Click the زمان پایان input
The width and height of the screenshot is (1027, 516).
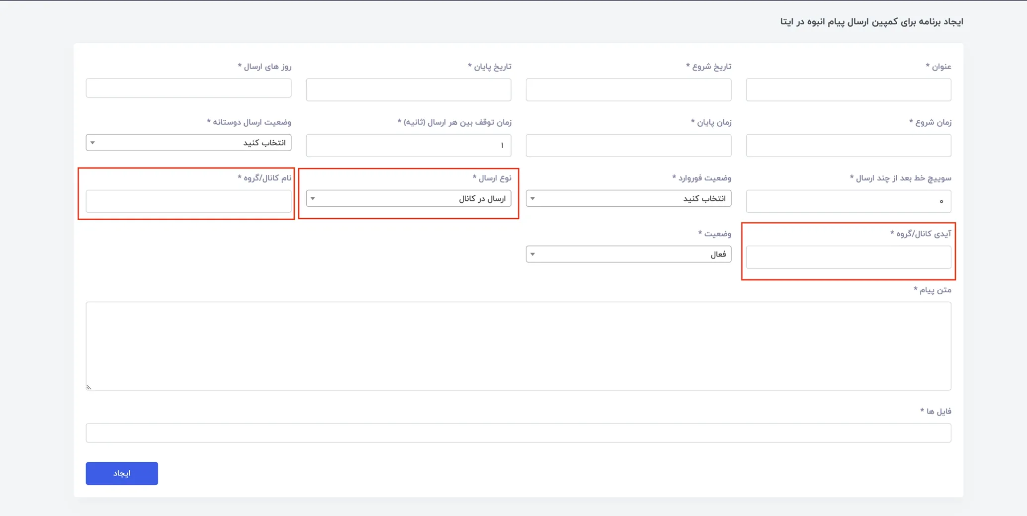(x=628, y=145)
